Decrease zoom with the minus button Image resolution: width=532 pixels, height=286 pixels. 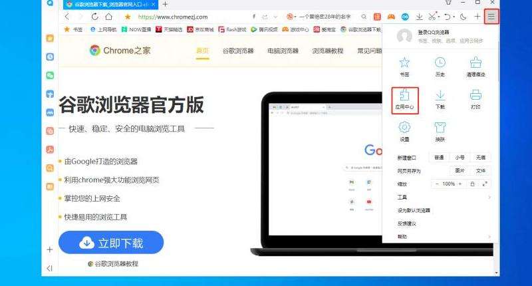pyautogui.click(x=437, y=184)
